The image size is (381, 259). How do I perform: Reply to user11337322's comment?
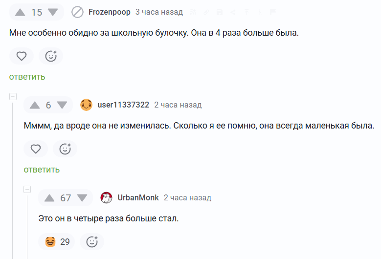tap(42, 170)
